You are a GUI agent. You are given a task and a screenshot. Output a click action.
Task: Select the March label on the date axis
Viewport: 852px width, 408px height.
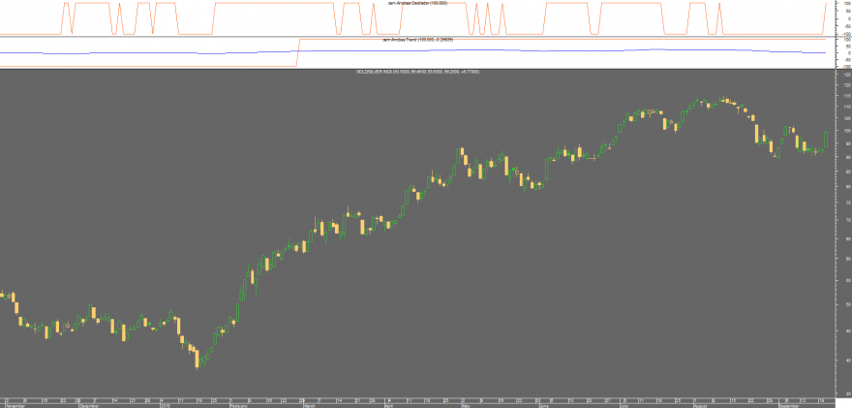pos(309,405)
